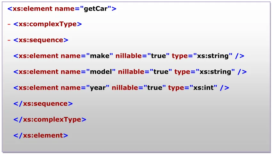Screen dimensions: 272x156
Task: Click the opening xs:complexType tag
Action: [48, 24]
